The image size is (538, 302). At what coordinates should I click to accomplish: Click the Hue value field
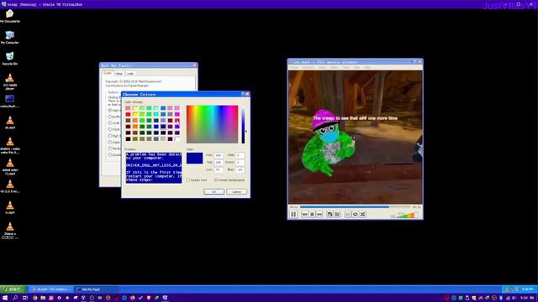click(219, 155)
